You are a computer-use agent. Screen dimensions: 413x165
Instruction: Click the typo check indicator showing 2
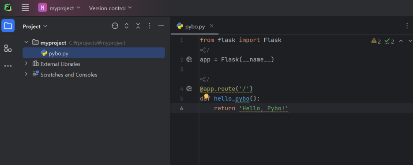(389, 41)
